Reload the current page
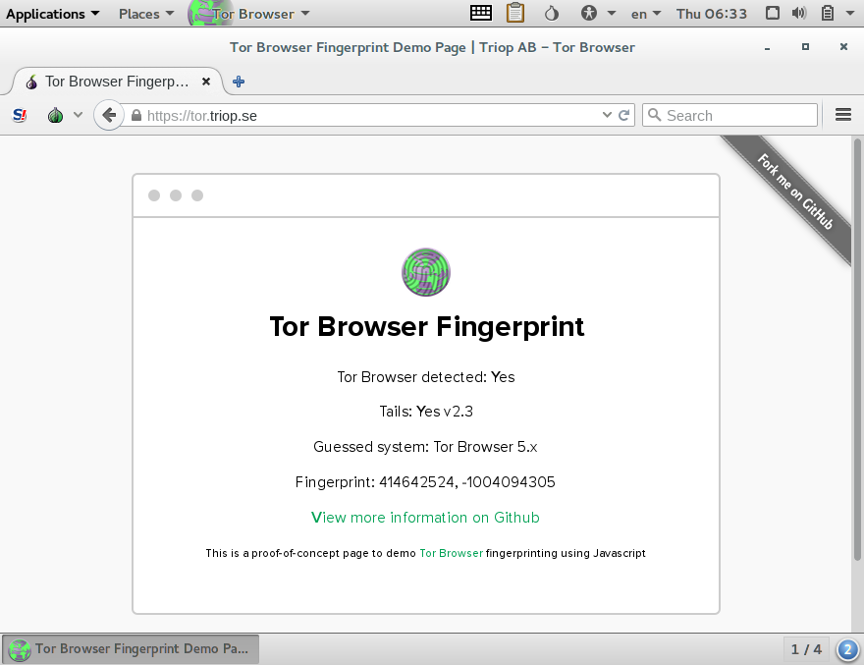The image size is (864, 665). [623, 115]
